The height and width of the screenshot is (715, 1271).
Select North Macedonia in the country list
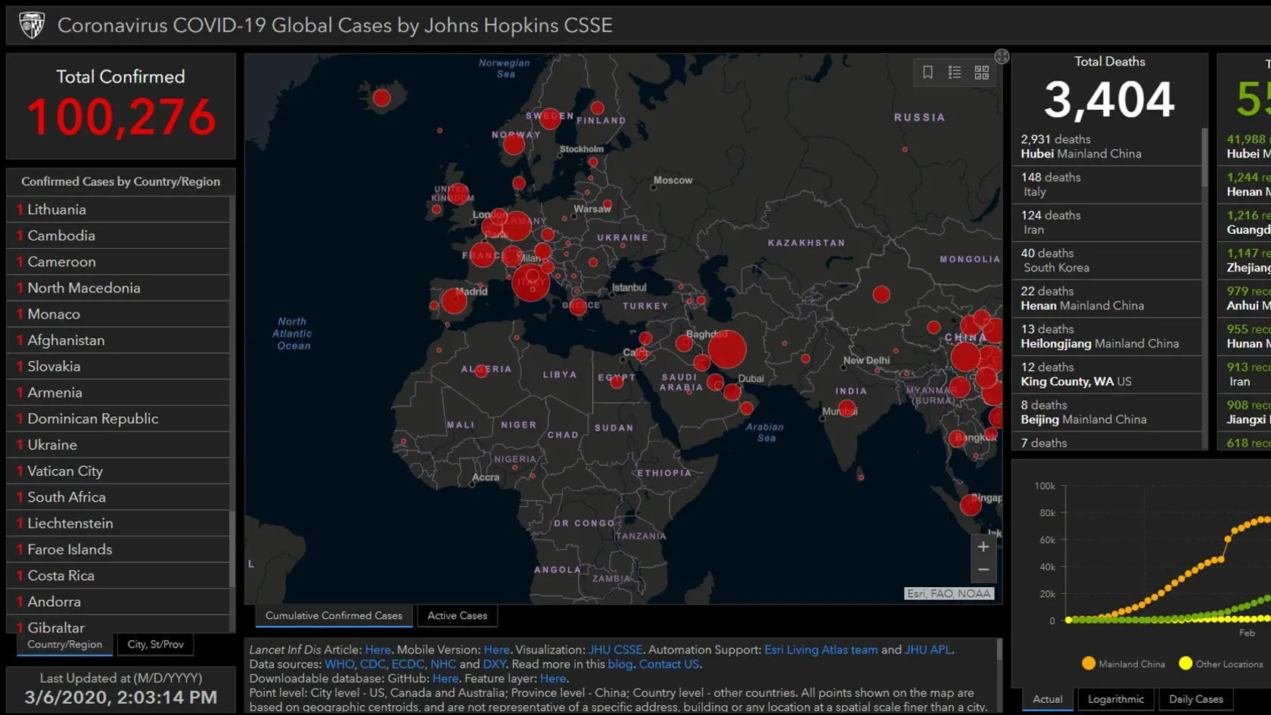click(x=118, y=288)
